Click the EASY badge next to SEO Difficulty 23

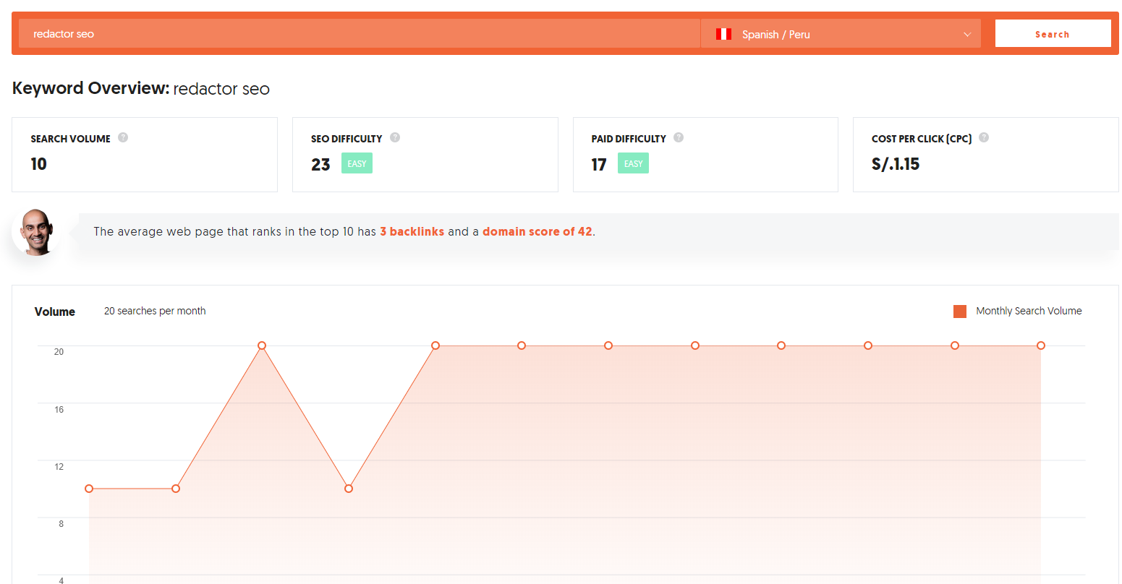tap(357, 164)
